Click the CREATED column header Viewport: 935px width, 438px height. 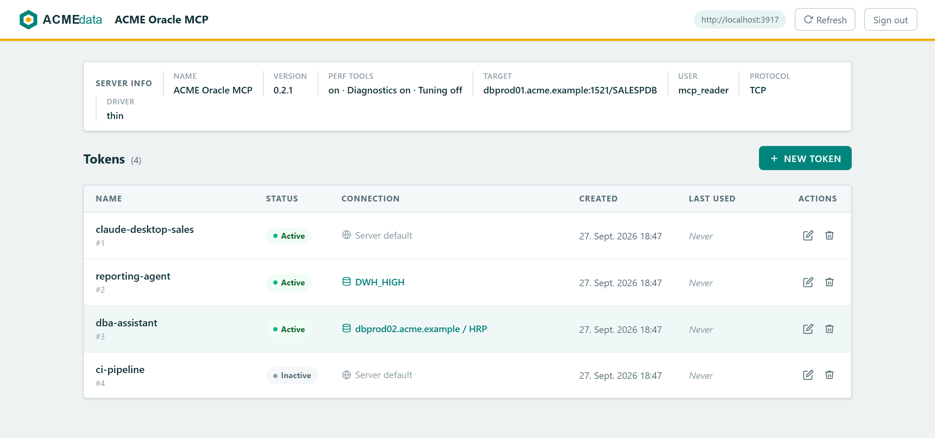coord(598,199)
